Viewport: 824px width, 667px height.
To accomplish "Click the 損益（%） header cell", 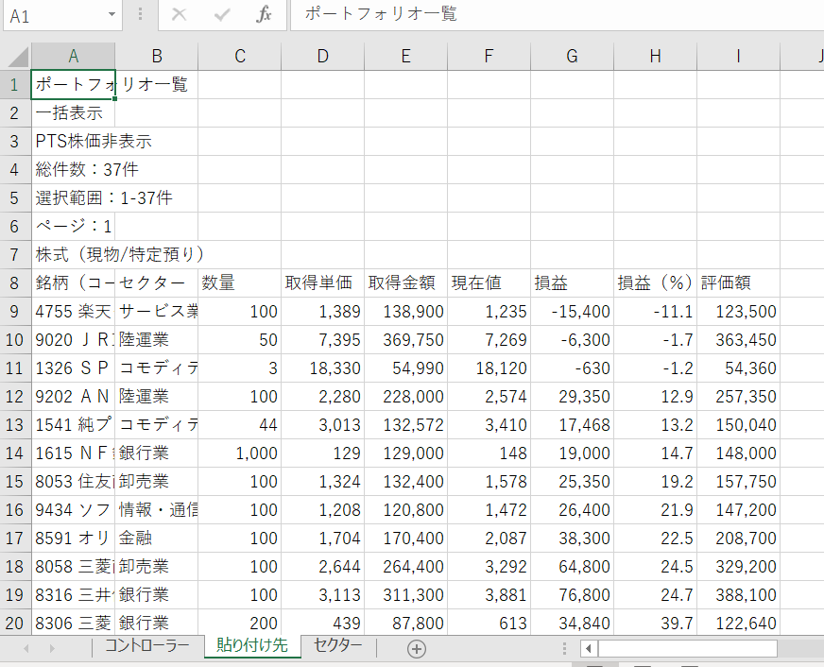I will pyautogui.click(x=655, y=283).
